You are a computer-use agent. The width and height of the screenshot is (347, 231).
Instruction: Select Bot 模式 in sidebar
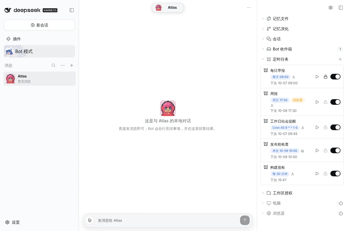pyautogui.click(x=39, y=51)
